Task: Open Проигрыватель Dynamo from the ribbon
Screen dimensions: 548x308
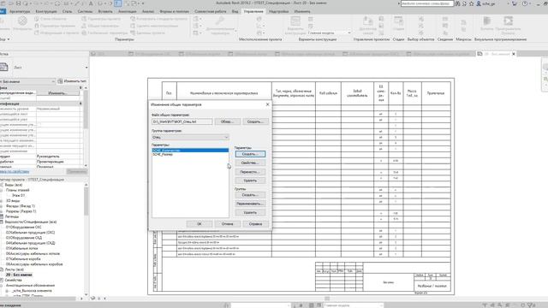Action: pos(508,25)
